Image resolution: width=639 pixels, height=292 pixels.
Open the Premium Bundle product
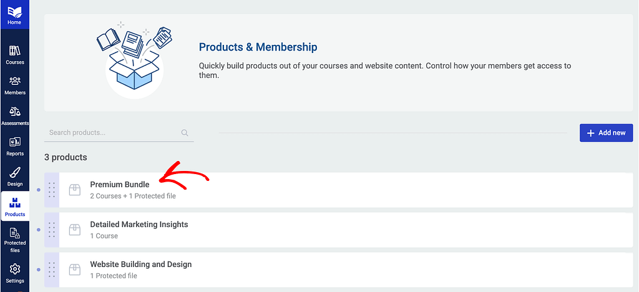coord(120,185)
